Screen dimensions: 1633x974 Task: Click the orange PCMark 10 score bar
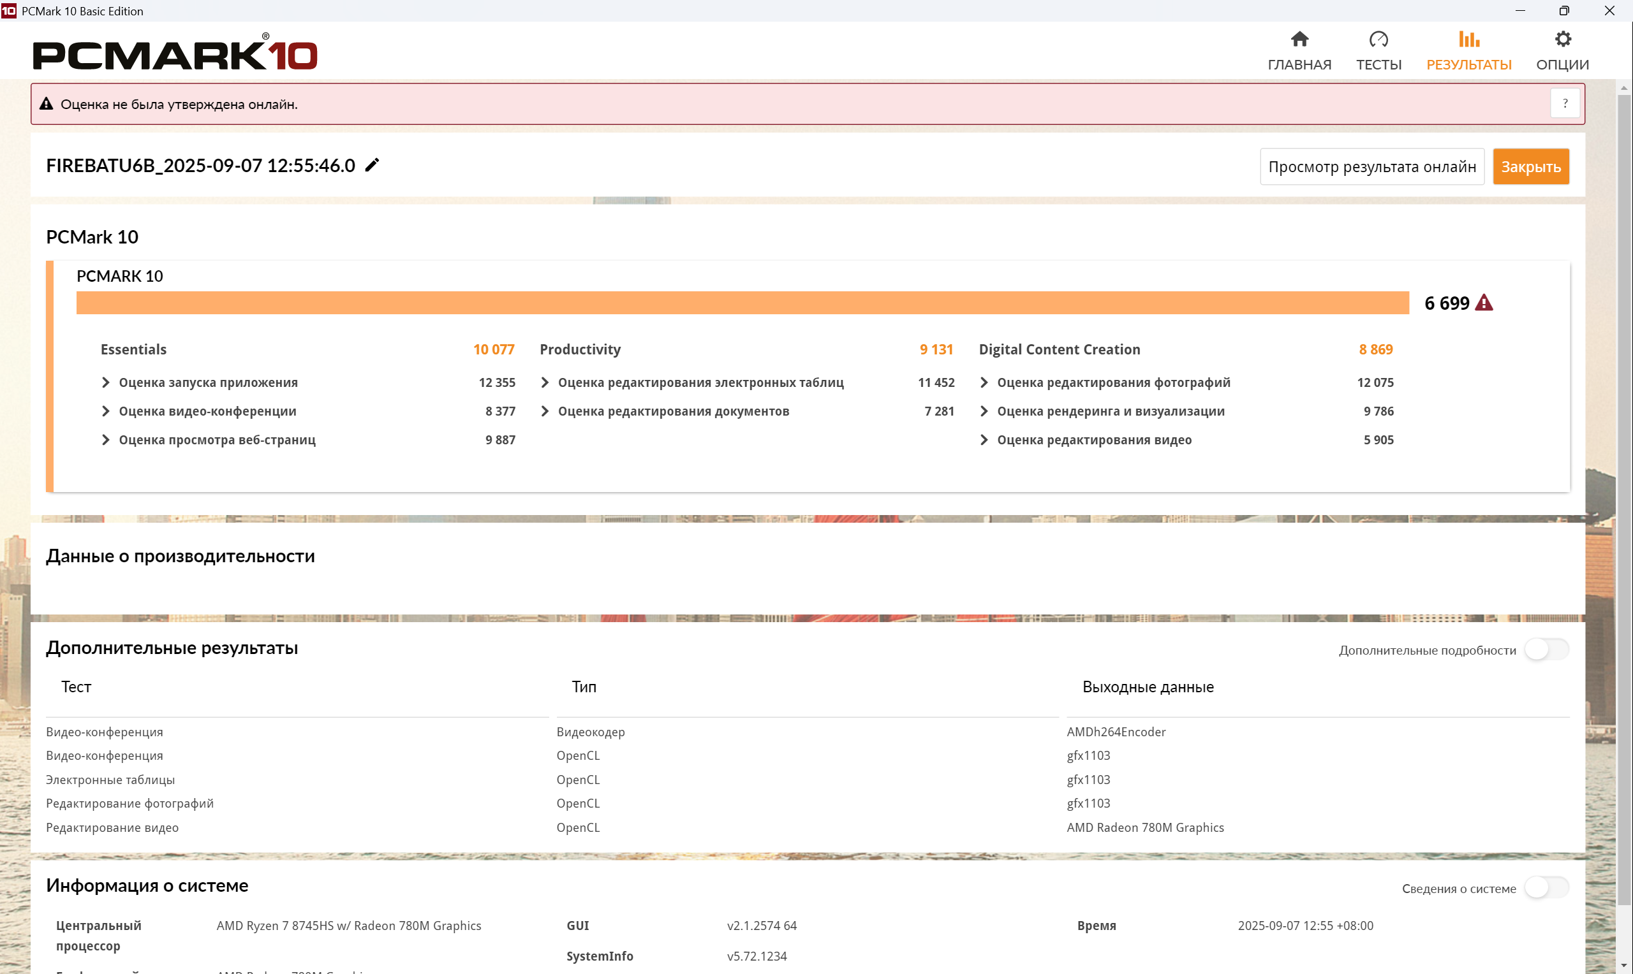coord(742,303)
